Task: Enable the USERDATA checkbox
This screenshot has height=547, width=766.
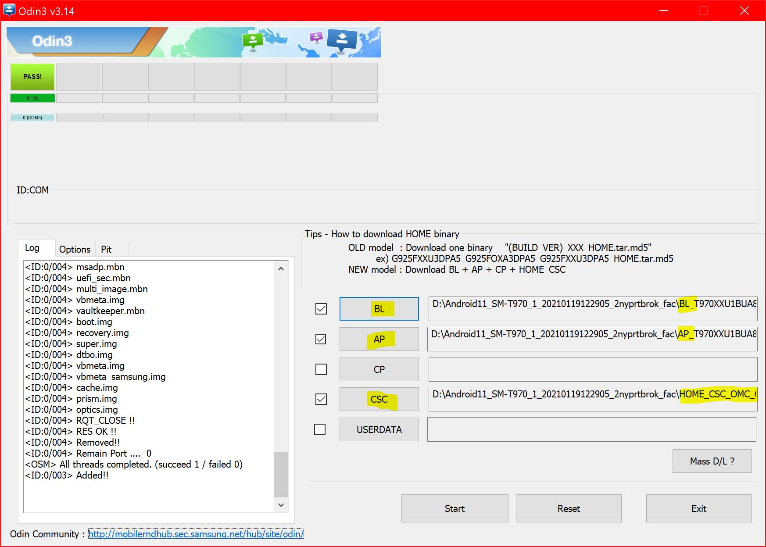Action: tap(320, 429)
